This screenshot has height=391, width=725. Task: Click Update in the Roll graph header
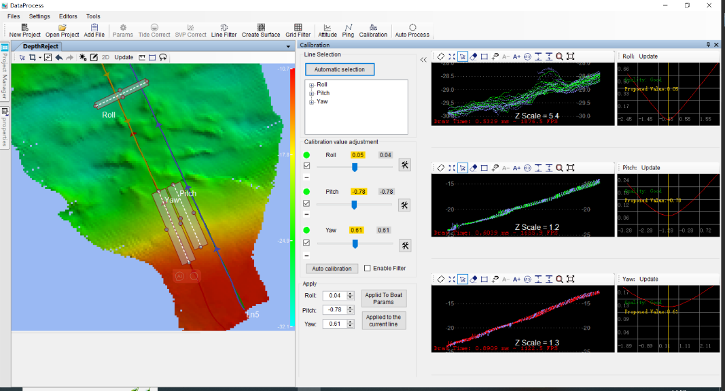648,56
